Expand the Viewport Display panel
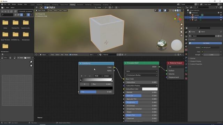The height and width of the screenshot is (125, 223). click(195, 61)
